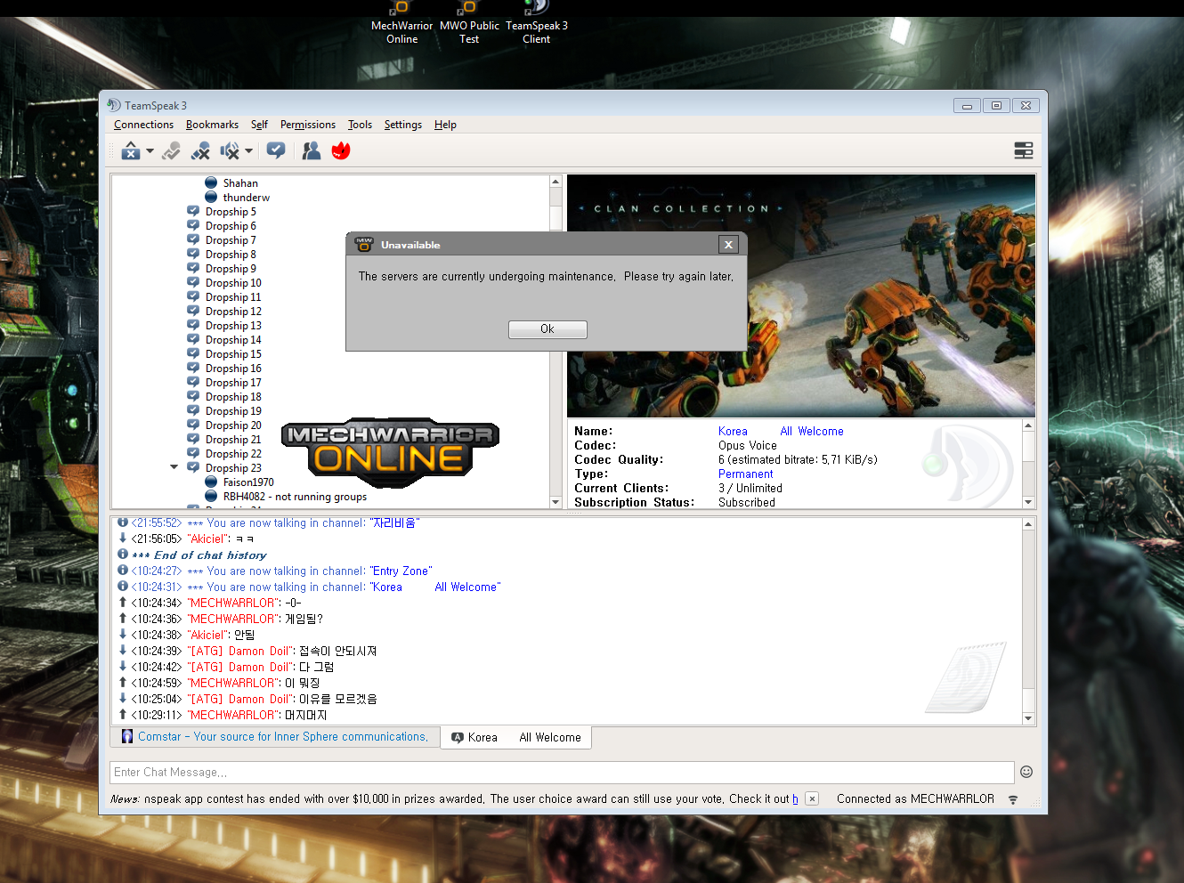1184x883 pixels.
Task: Click the user icon beside Shahan
Action: 211,182
